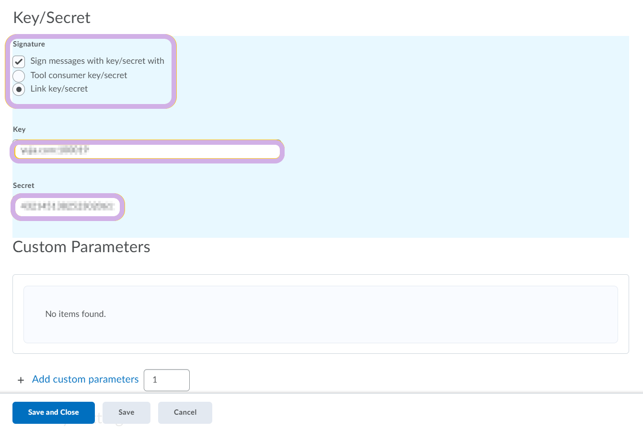643x431 pixels.
Task: Select the Tool consumer key/secret radio button
Action: pos(19,76)
